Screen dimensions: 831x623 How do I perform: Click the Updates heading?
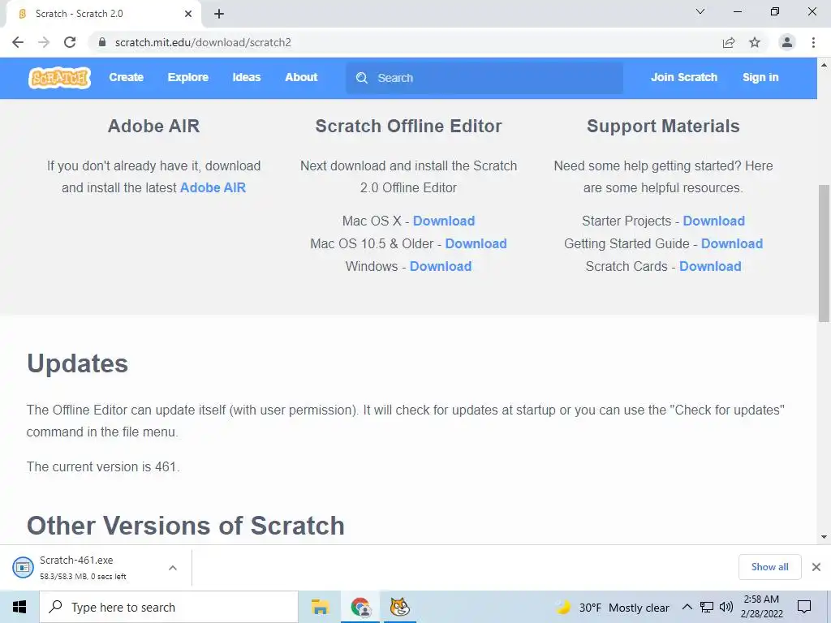tap(77, 363)
